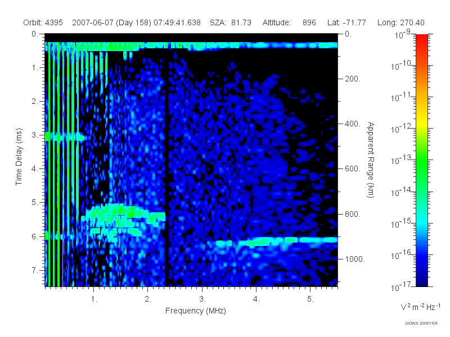Click the 'Orbit: 4395' header text
450x337 pixels.
pos(43,22)
